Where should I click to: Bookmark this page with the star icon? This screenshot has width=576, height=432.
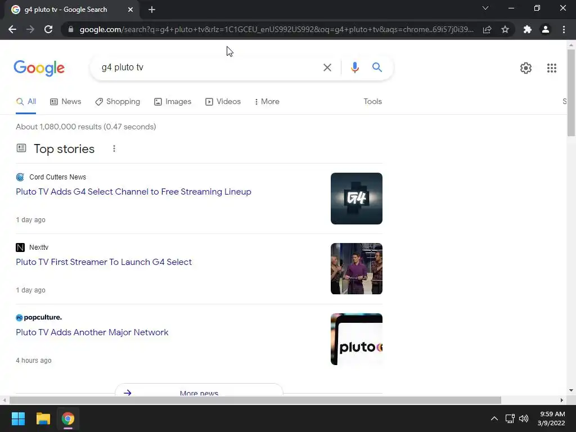click(x=505, y=29)
